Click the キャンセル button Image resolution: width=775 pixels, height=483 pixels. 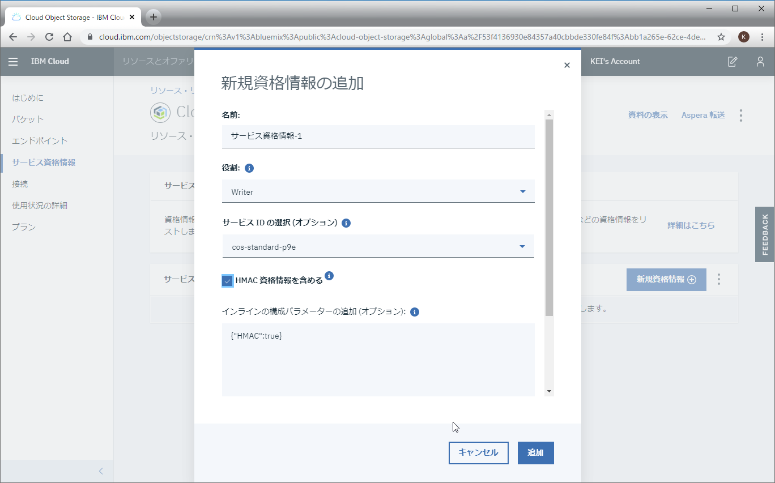click(478, 453)
